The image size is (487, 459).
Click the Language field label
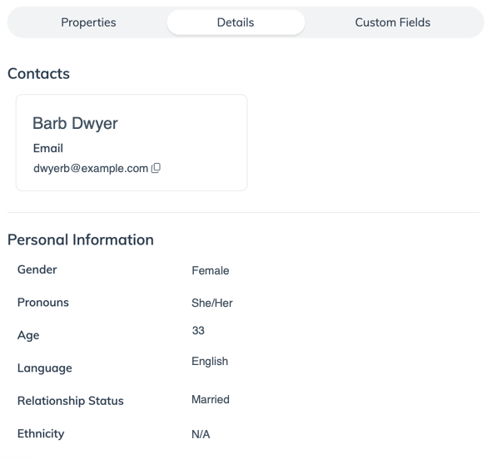point(45,368)
